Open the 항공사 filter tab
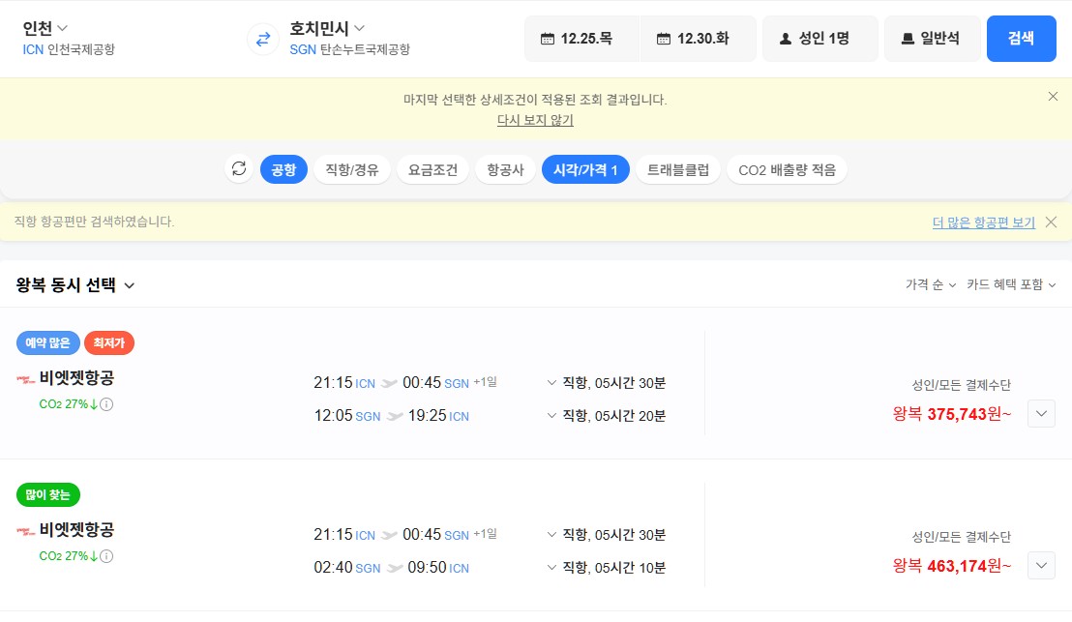The width and height of the screenshot is (1072, 622). [x=505, y=169]
